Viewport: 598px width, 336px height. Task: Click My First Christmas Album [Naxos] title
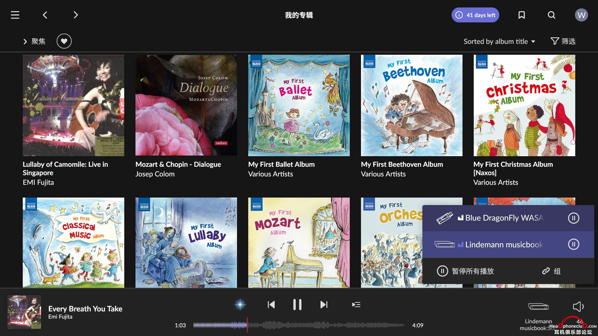(x=513, y=169)
